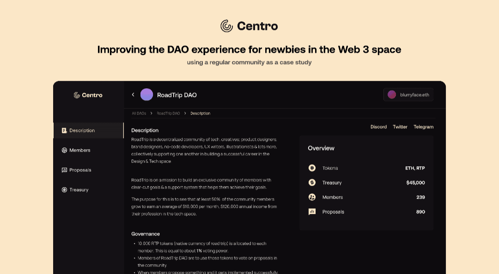
Task: Open the Members tab in sidebar
Action: [79, 150]
